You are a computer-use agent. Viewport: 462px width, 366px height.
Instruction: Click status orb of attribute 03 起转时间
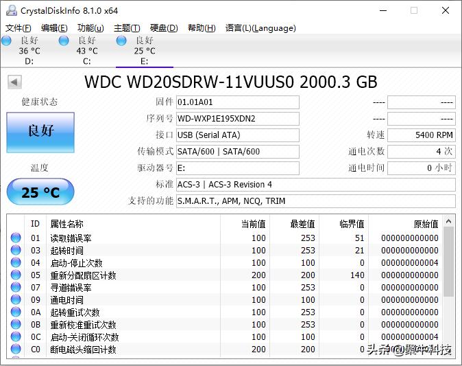16,250
